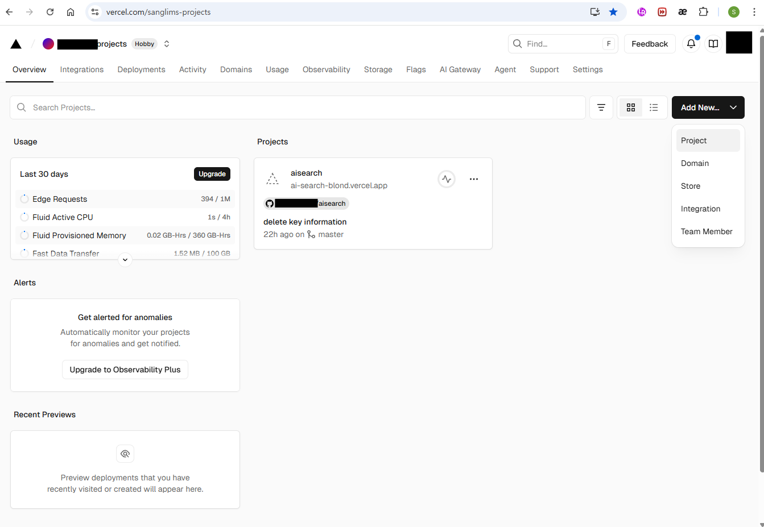Image resolution: width=764 pixels, height=527 pixels.
Task: Focus the Find search box
Action: pyautogui.click(x=563, y=44)
